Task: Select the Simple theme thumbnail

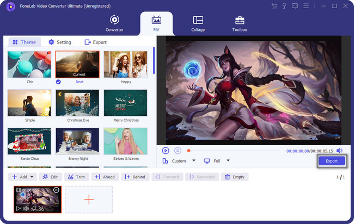Action: (29, 103)
